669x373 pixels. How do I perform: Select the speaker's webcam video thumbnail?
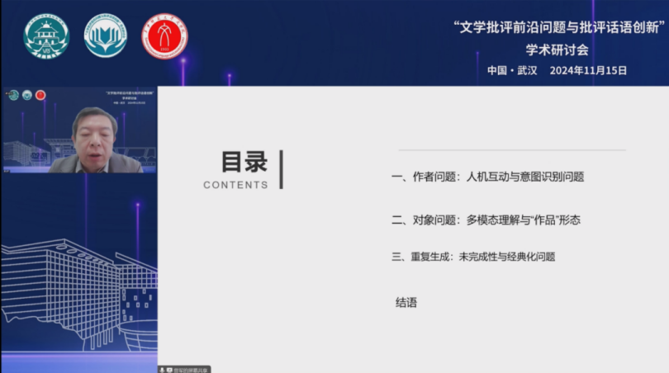(79, 130)
